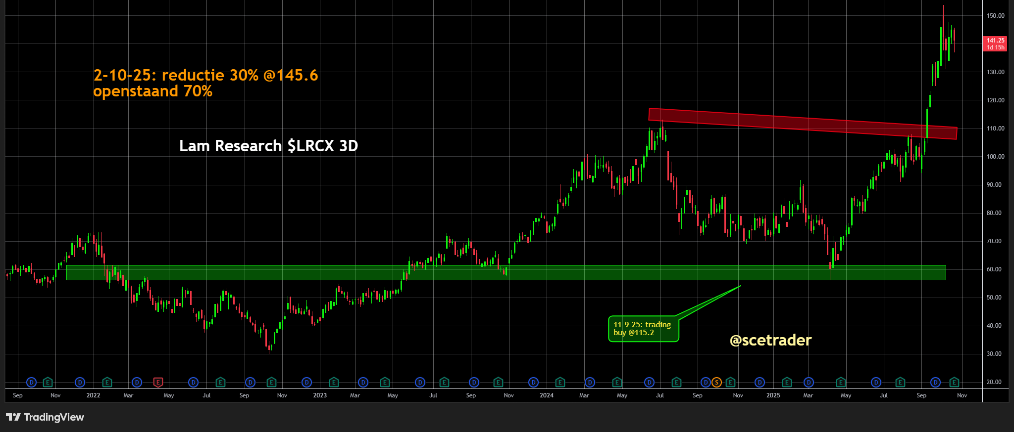Click the 150.00 price axis label
Viewport: 1014px width, 432px height.
[995, 16]
